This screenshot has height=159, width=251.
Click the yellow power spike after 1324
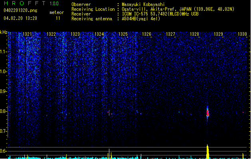point(109,153)
